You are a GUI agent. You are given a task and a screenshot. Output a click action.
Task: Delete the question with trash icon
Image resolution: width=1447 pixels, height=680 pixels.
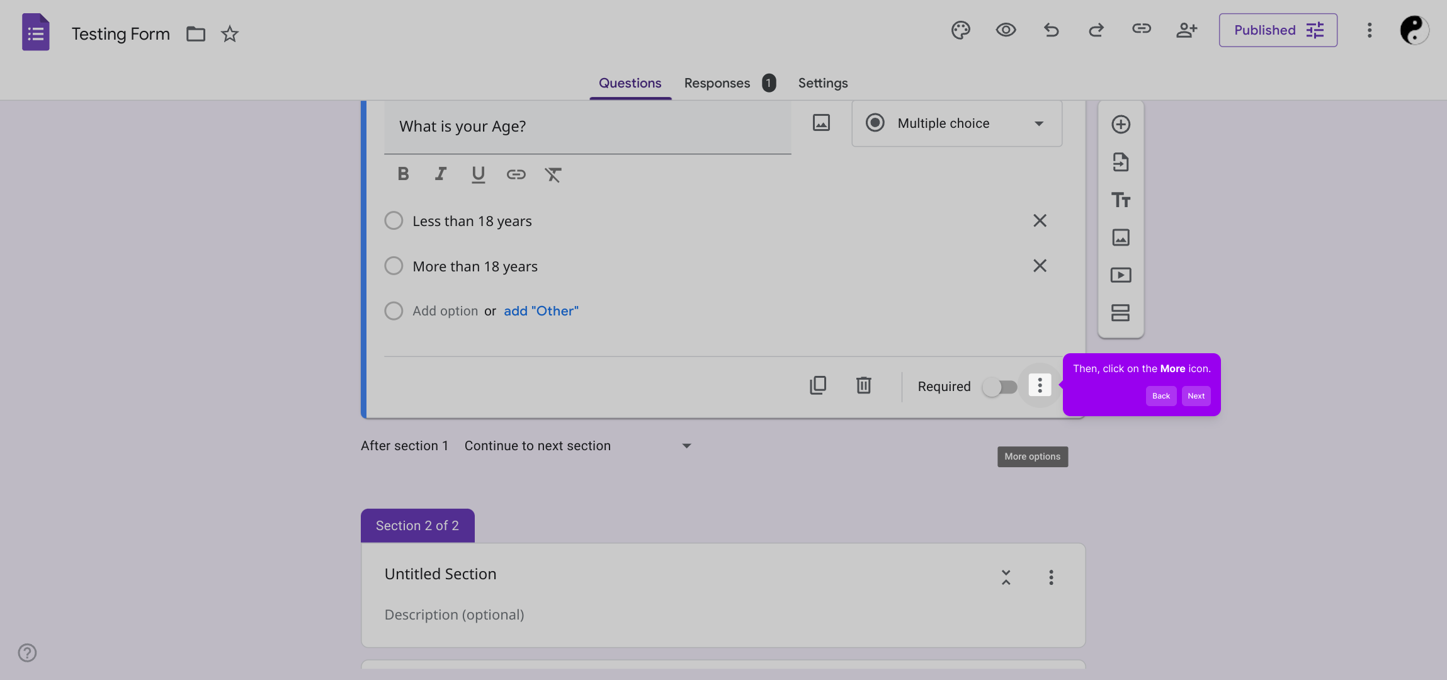pyautogui.click(x=863, y=385)
